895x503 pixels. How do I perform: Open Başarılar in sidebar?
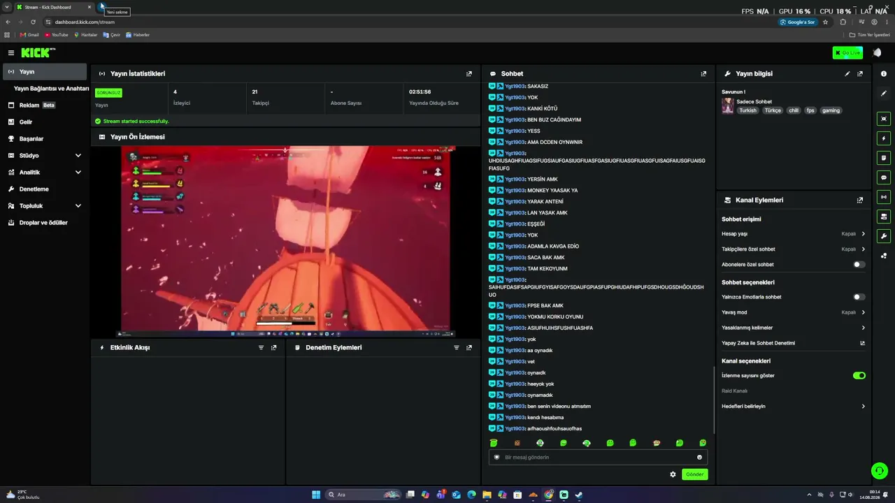45,139
